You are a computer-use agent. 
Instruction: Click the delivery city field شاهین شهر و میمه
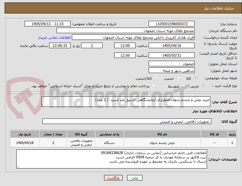pos(171,70)
